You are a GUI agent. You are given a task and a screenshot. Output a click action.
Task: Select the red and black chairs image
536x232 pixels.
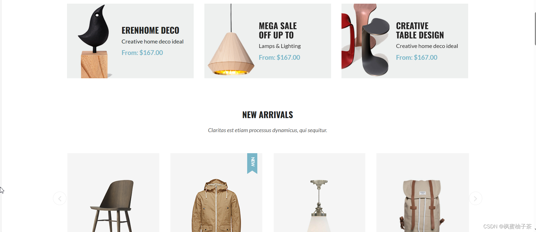pyautogui.click(x=365, y=40)
